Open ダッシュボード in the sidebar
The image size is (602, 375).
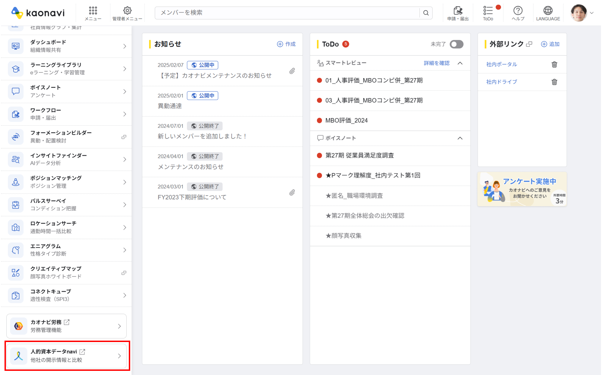click(66, 46)
